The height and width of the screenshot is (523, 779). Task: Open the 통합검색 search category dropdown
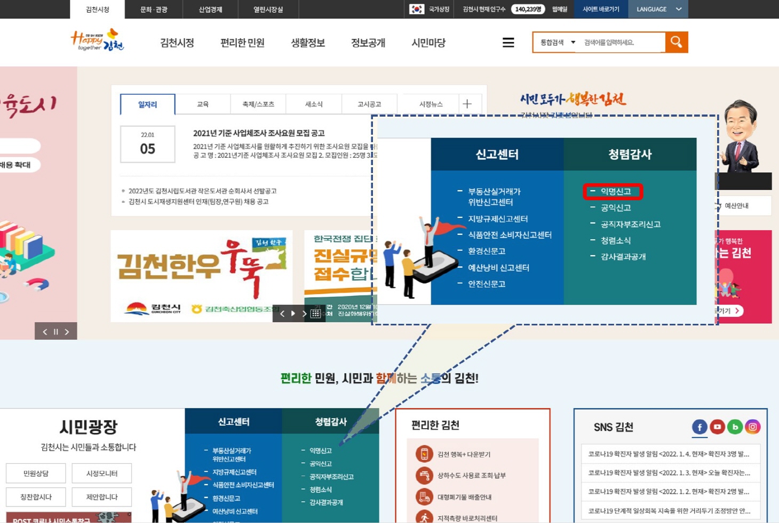tap(558, 43)
